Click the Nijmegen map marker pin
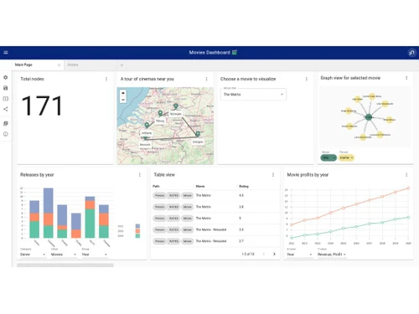Image resolution: width=419 pixels, height=314 pixels. (x=176, y=106)
